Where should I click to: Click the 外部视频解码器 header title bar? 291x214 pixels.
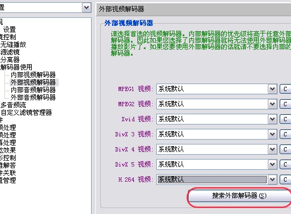point(193,9)
